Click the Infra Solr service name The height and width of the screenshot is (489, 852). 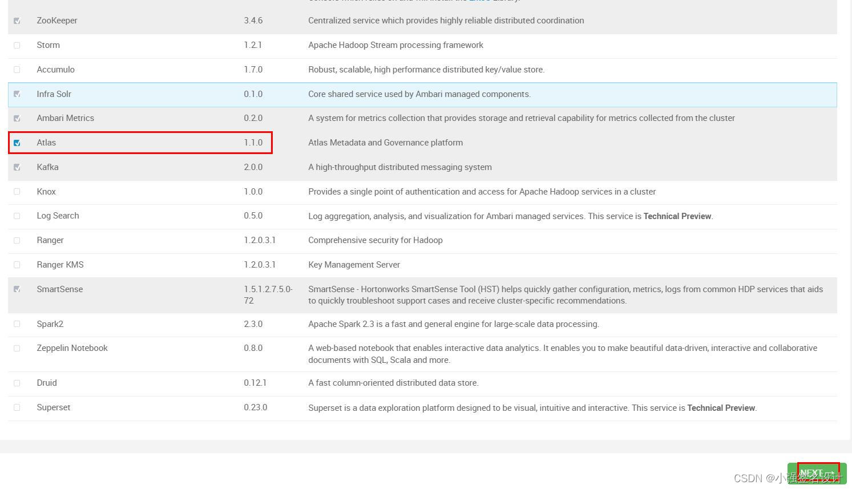pyautogui.click(x=54, y=94)
